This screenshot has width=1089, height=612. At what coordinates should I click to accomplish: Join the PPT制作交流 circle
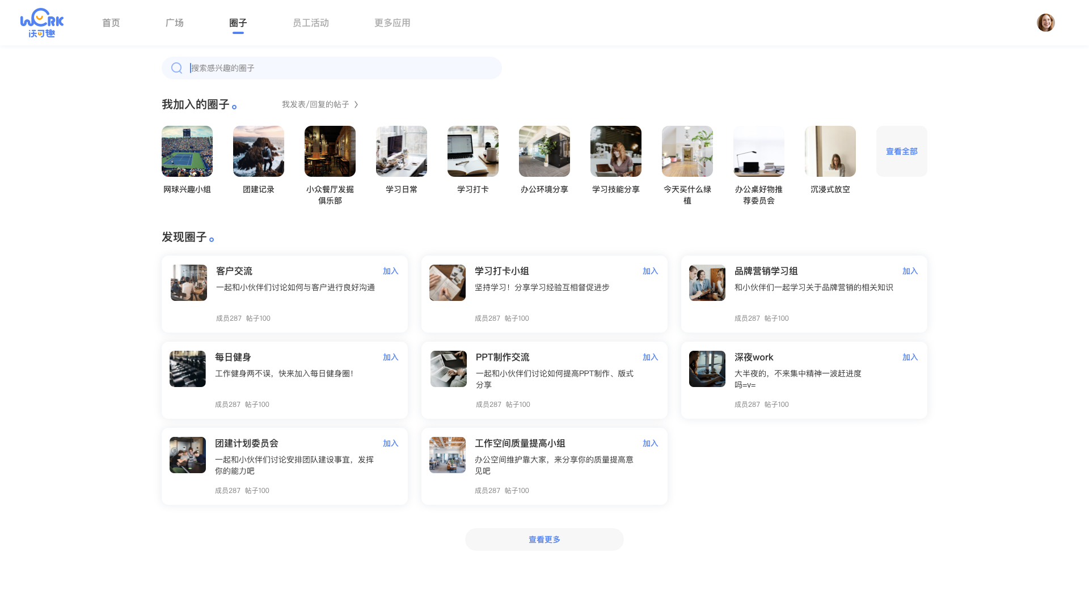coord(650,357)
